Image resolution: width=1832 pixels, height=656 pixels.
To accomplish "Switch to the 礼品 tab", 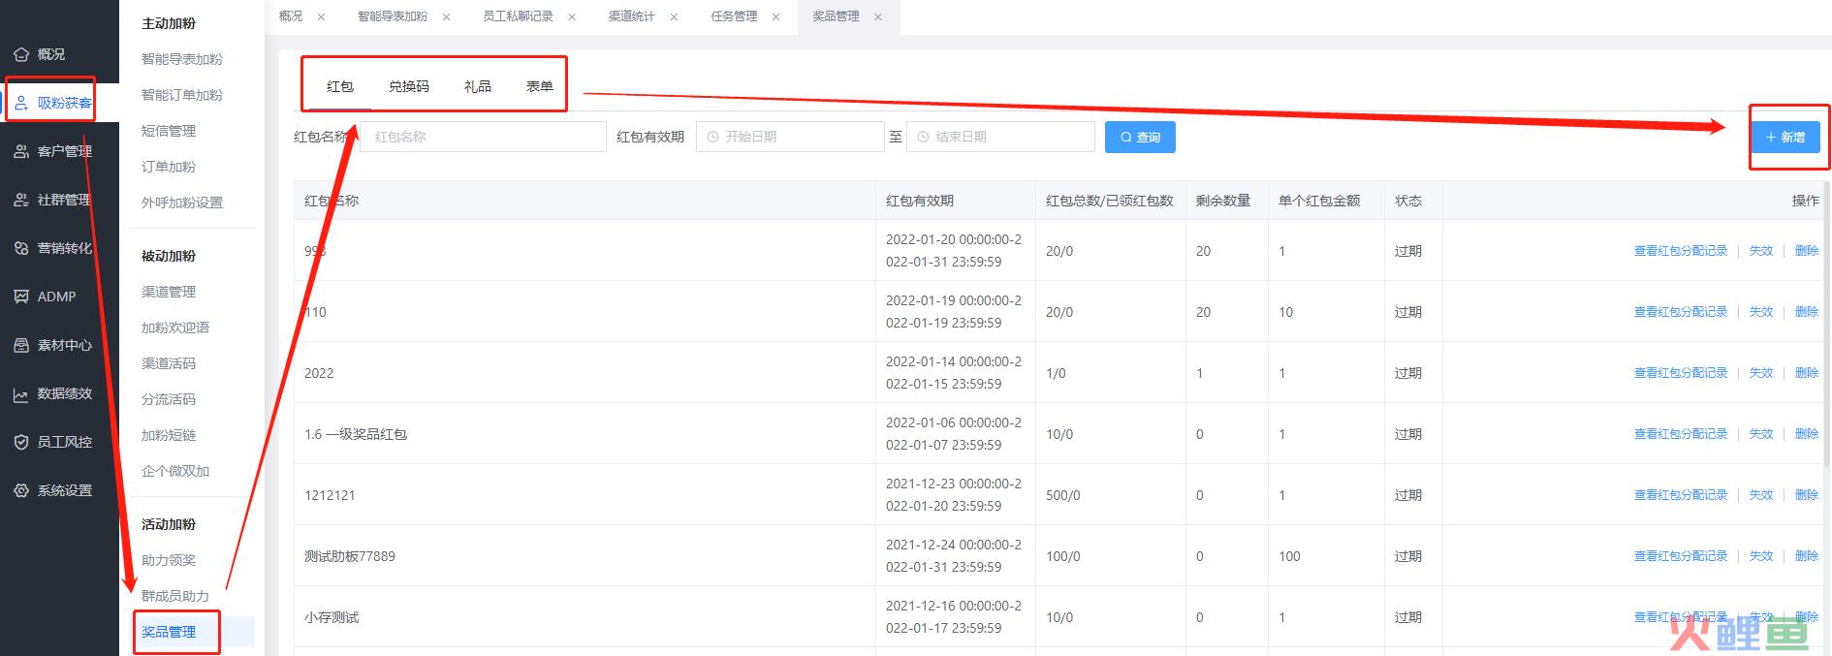I will click(478, 86).
